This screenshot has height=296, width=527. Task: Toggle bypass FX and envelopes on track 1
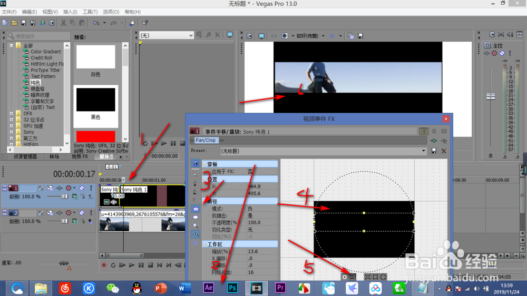click(x=41, y=188)
